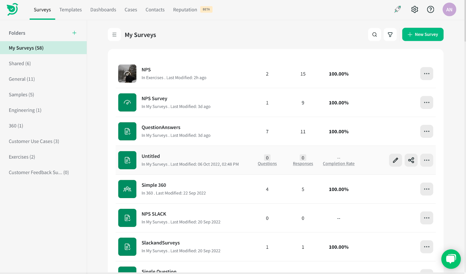Viewport: 466px width, 274px height.
Task: Click the Simple 360 people icon
Action: pyautogui.click(x=127, y=189)
